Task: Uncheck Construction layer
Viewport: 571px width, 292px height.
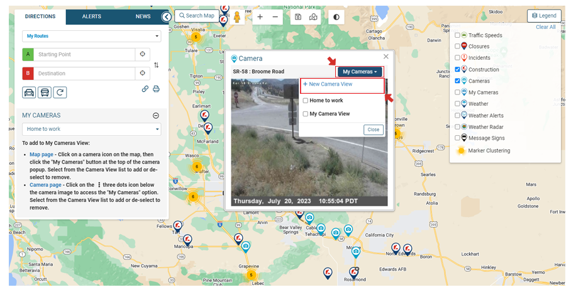Action: coord(457,69)
